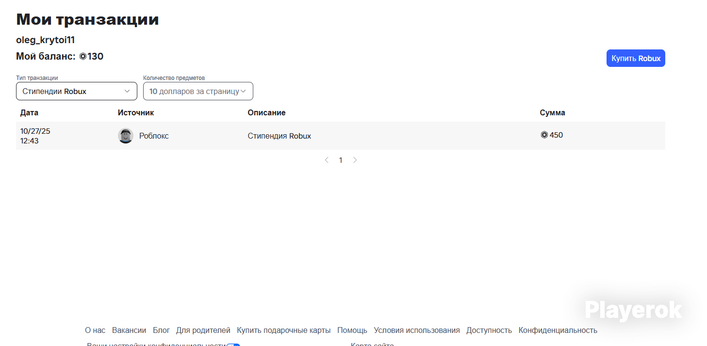
Task: Open the "Конфиденциальность" footer link
Action: pos(558,330)
